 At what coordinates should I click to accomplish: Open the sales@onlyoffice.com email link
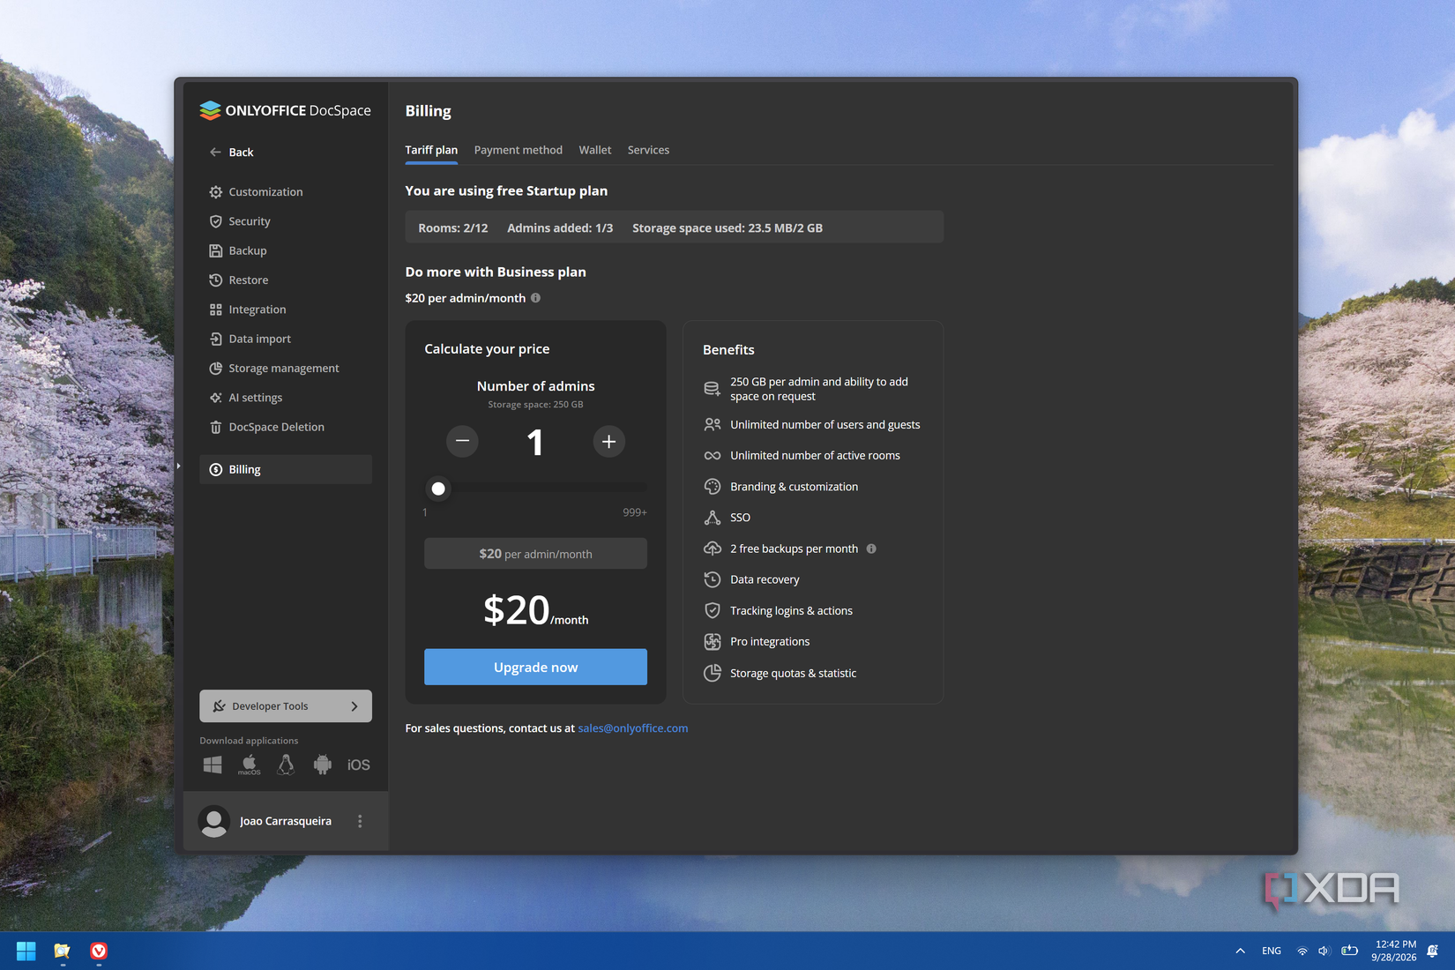coord(633,728)
